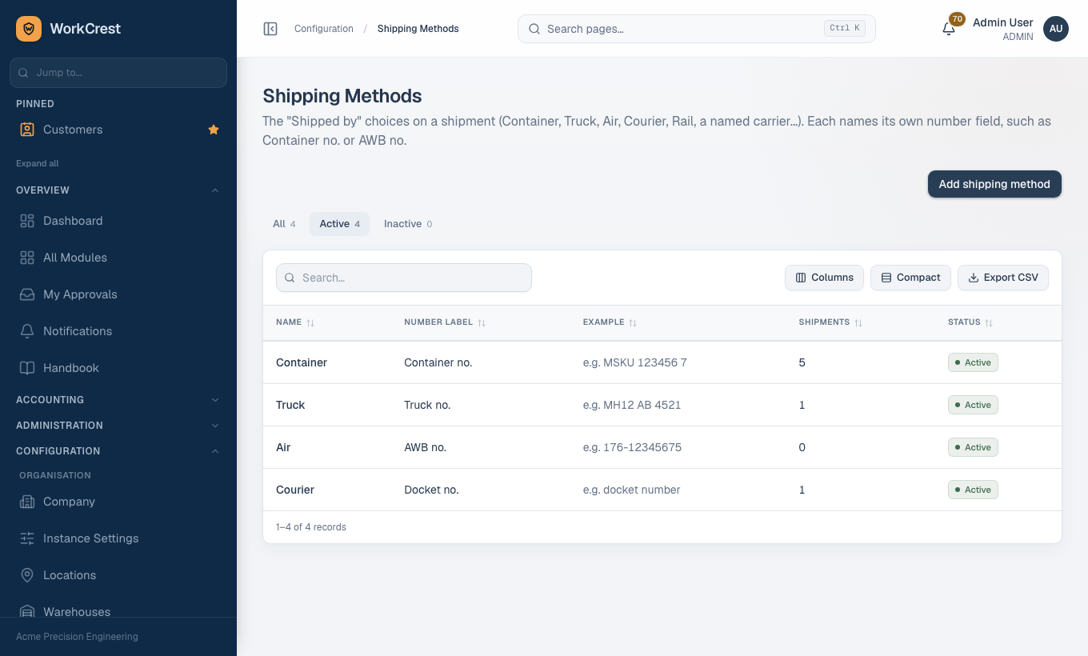Viewport: 1088px width, 656px height.
Task: Open the notifications bell in the header
Action: tap(949, 29)
